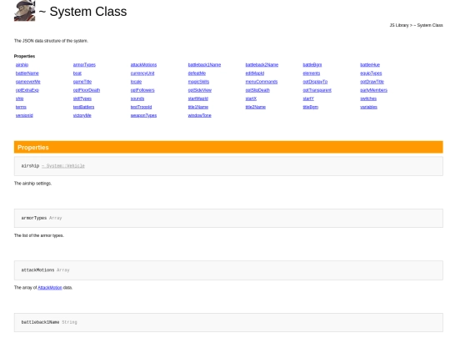Viewport: 450px width, 338px height.
Task: Open the System::Vehicle type link beside airship
Action: 63,166
